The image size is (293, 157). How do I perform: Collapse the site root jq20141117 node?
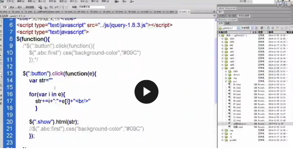(x=220, y=36)
